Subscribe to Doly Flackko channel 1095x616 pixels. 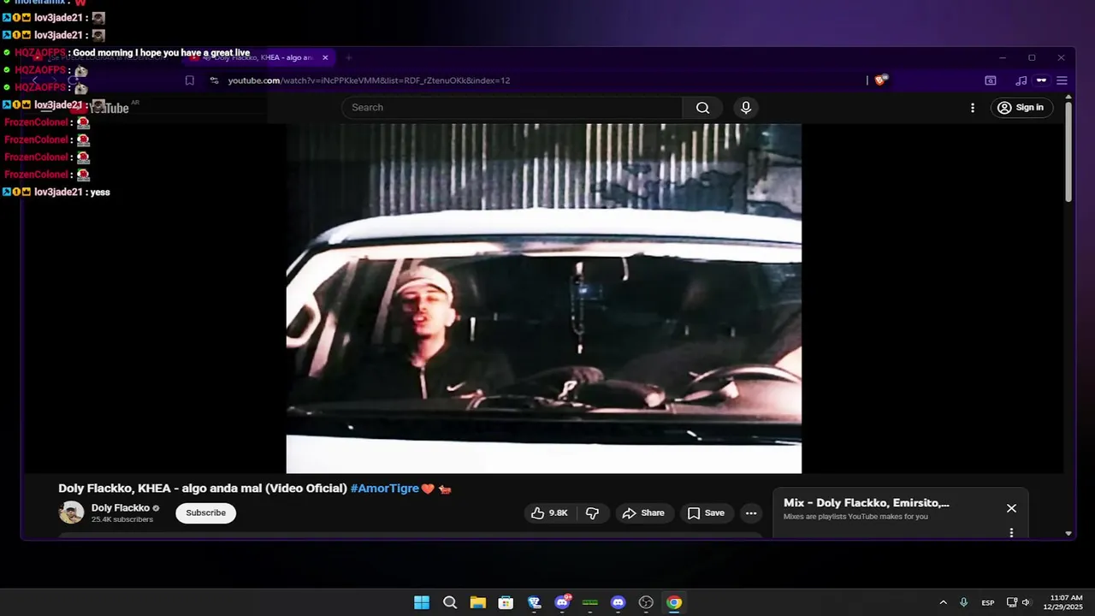coord(206,513)
